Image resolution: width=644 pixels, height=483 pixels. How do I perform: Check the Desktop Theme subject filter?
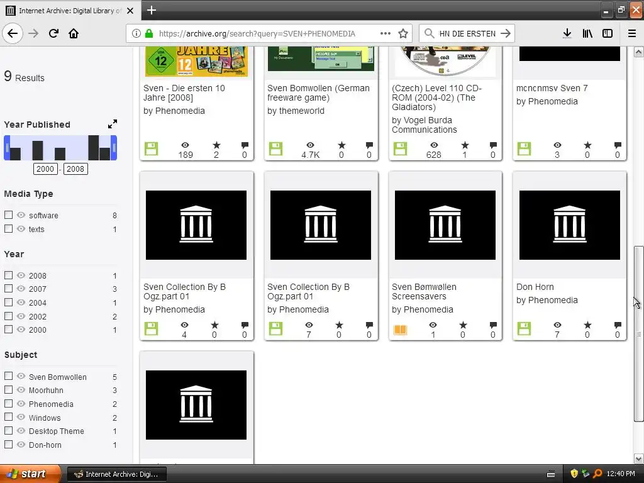[8, 430]
